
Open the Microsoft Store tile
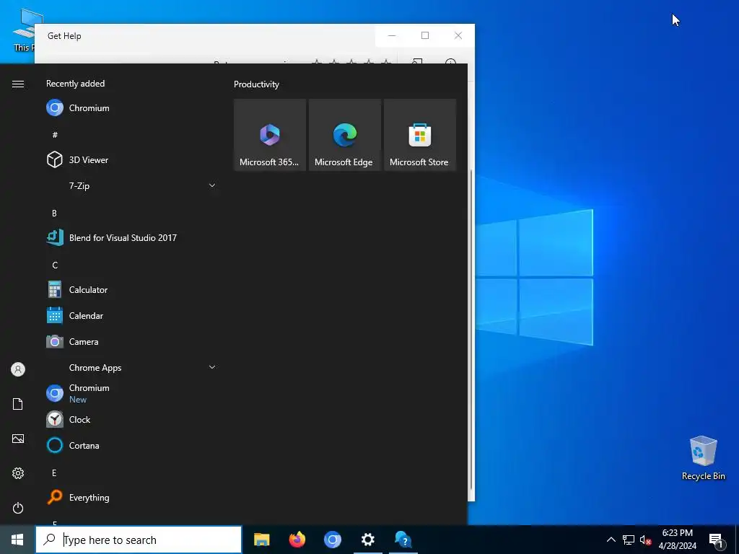click(419, 135)
